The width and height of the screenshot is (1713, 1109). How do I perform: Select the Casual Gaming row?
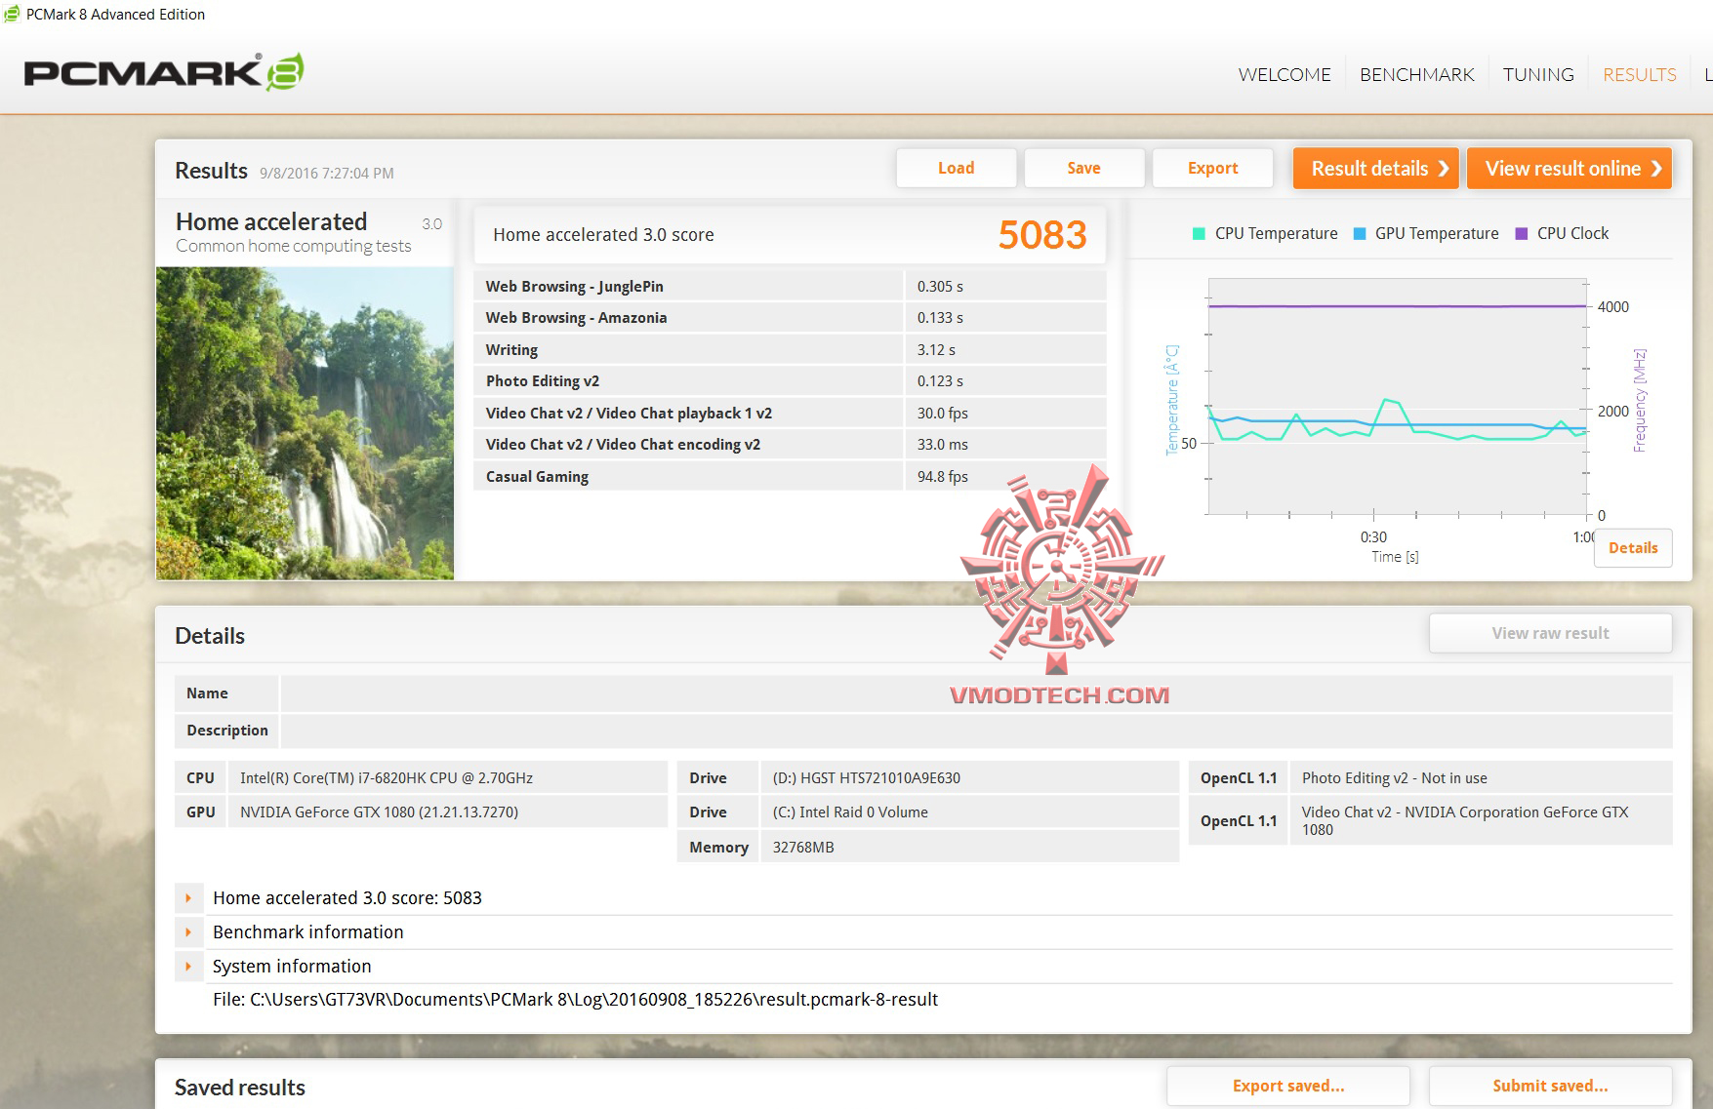point(790,477)
